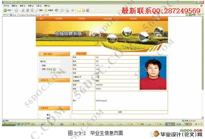Click the IE quick launch icon in taskbar
The height and width of the screenshot is (139, 205).
[x=18, y=124]
